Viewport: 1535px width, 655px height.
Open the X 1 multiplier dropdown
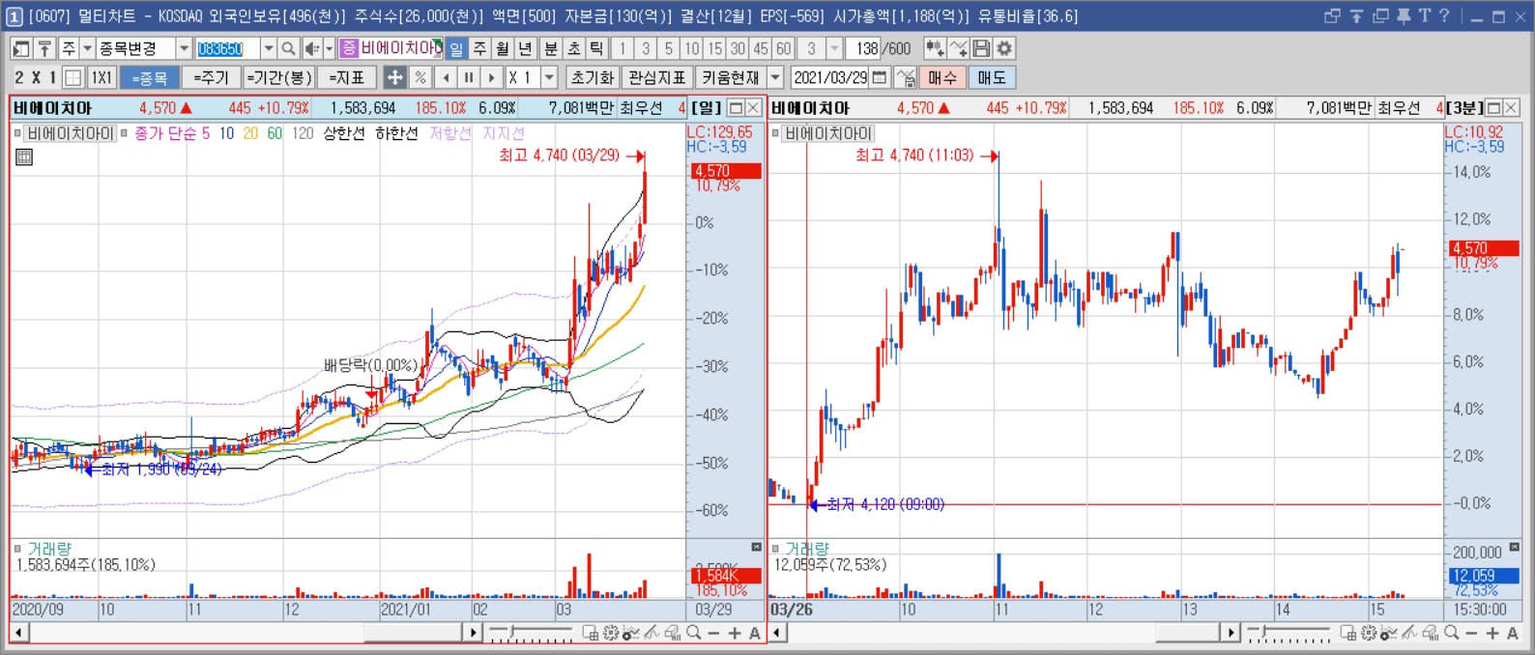(549, 77)
